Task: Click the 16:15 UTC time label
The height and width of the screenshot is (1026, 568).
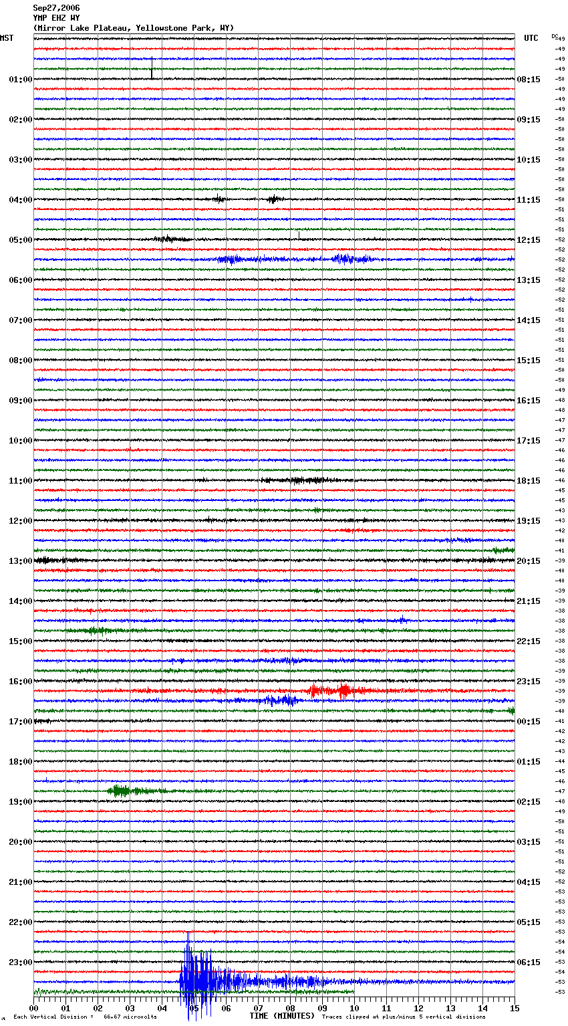Action: (529, 401)
